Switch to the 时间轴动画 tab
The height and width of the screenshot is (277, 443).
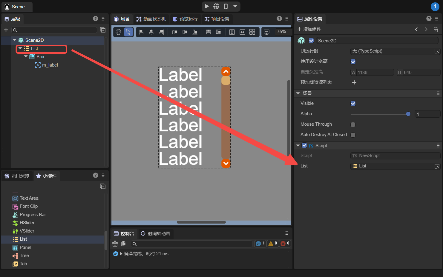[156, 233]
